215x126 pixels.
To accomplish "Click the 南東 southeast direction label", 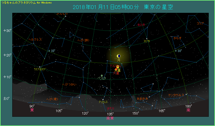I will pos(110,119).
